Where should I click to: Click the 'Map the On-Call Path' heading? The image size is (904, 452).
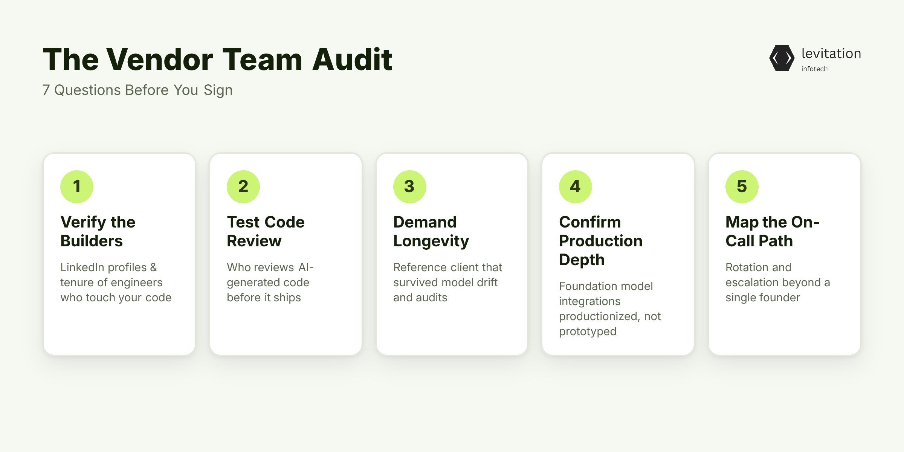[773, 231]
